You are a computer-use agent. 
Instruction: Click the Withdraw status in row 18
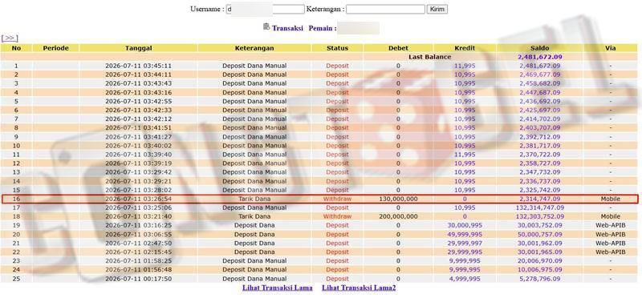(337, 216)
